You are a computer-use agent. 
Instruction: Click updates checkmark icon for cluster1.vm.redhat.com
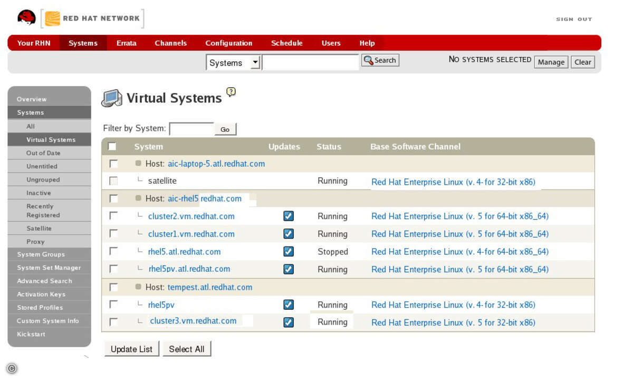(289, 234)
